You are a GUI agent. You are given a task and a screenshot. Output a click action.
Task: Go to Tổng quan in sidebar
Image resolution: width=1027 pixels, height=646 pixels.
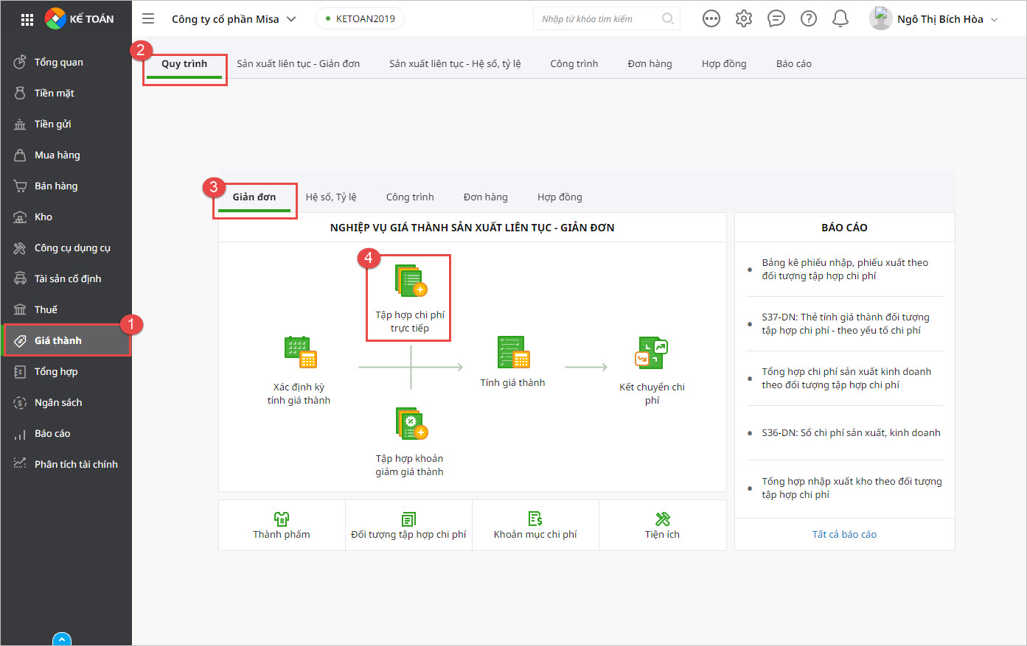click(x=66, y=62)
